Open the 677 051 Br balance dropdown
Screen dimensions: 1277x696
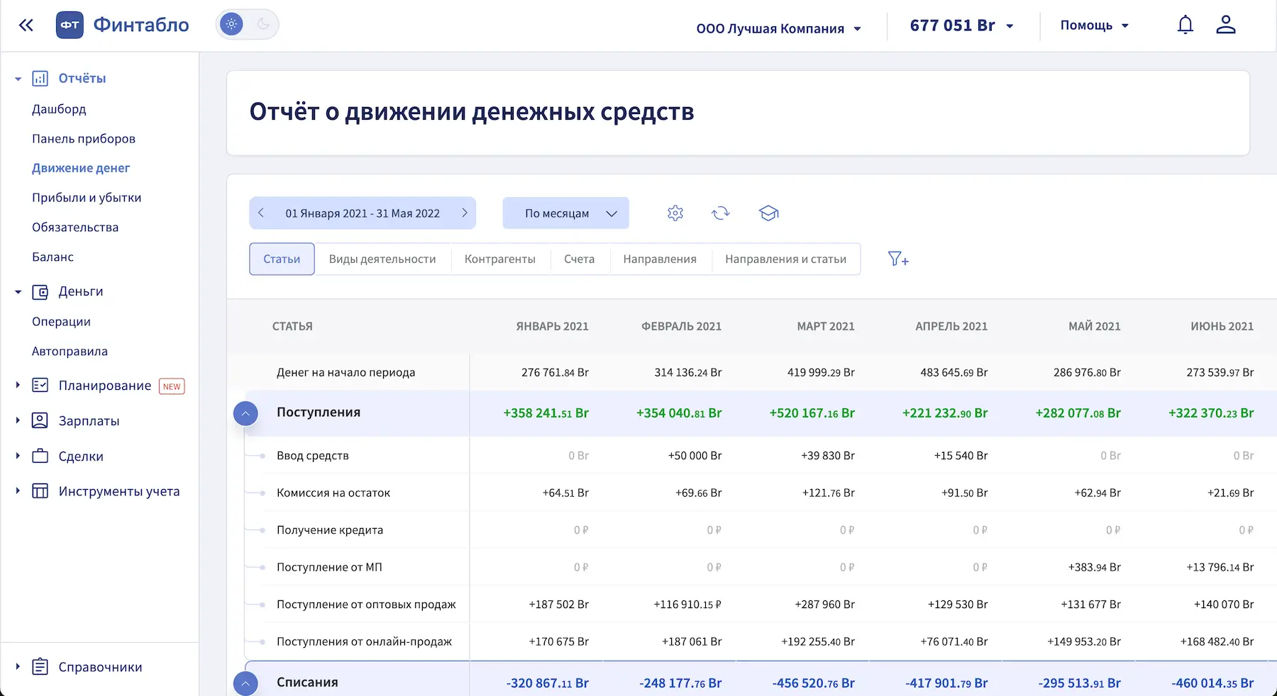[x=961, y=26]
